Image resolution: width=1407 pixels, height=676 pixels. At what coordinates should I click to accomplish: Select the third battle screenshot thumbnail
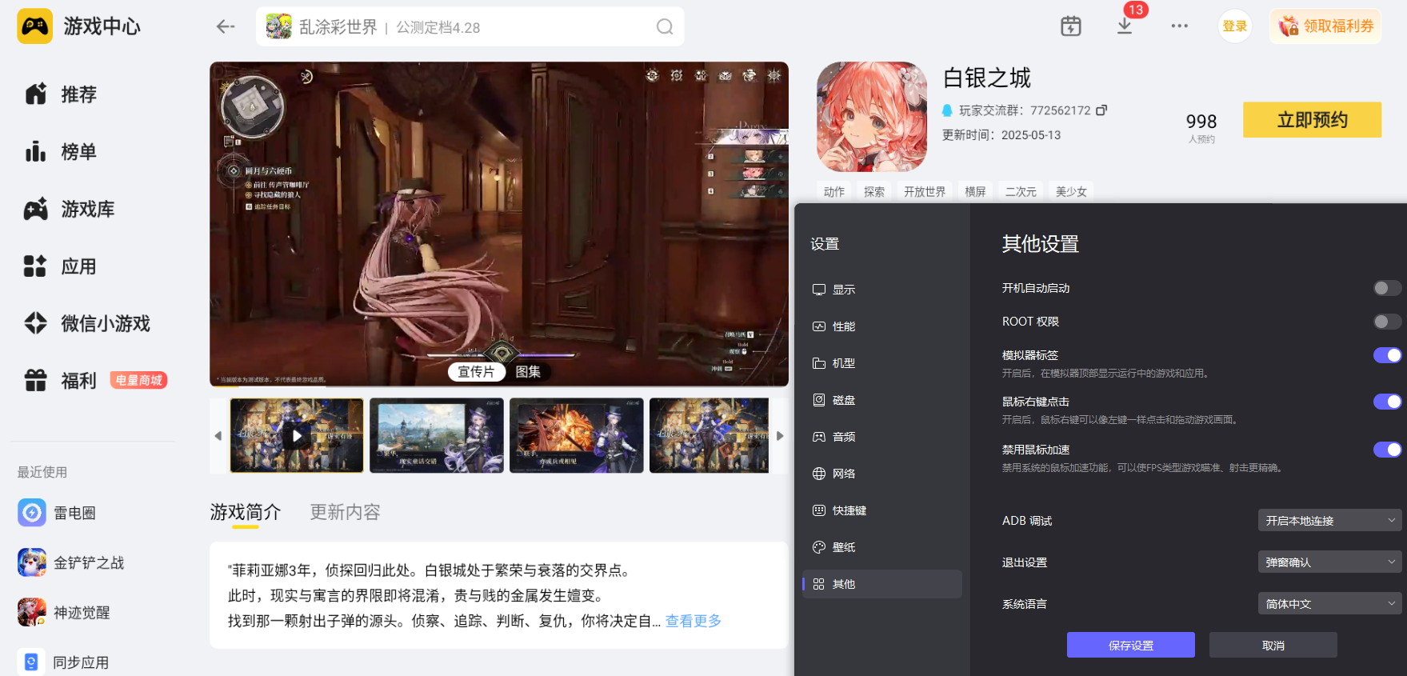click(577, 436)
